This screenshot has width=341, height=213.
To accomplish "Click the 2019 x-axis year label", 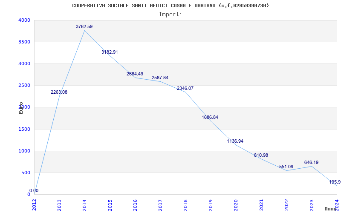I will click(x=211, y=205).
